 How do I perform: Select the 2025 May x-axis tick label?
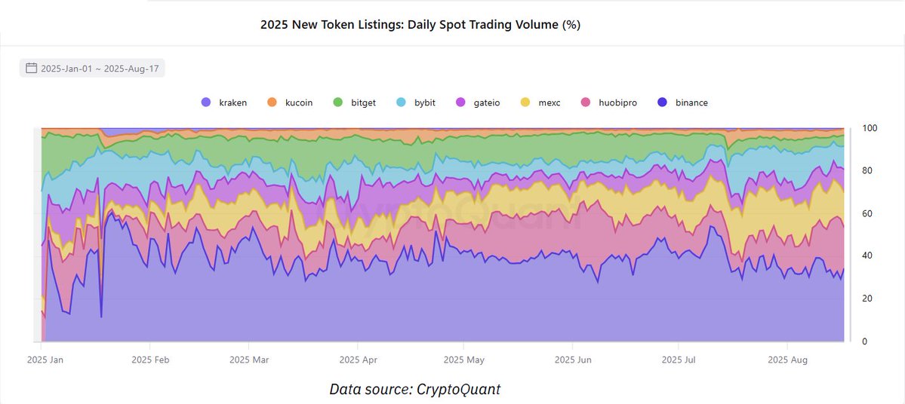click(464, 360)
